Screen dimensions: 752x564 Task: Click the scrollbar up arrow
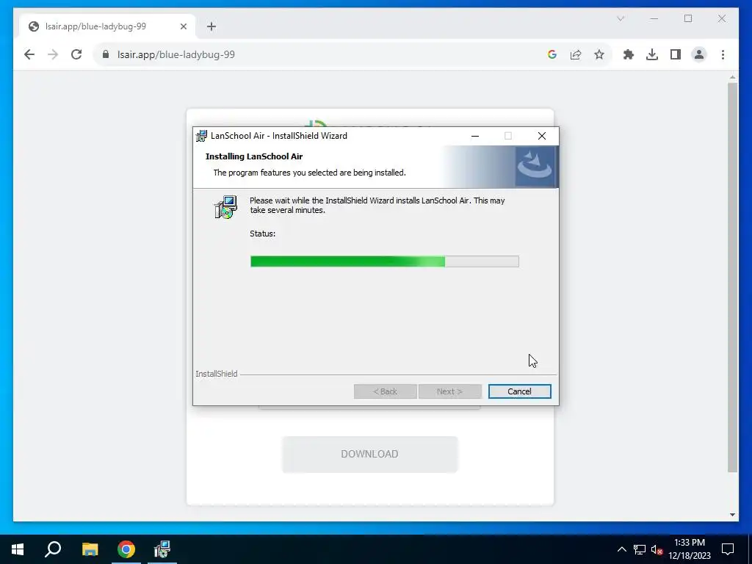click(x=732, y=76)
